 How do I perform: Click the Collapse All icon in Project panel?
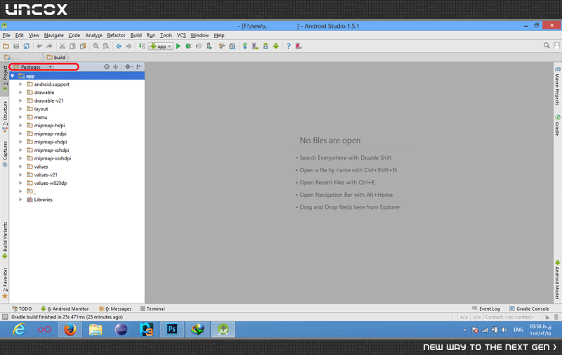pos(116,67)
